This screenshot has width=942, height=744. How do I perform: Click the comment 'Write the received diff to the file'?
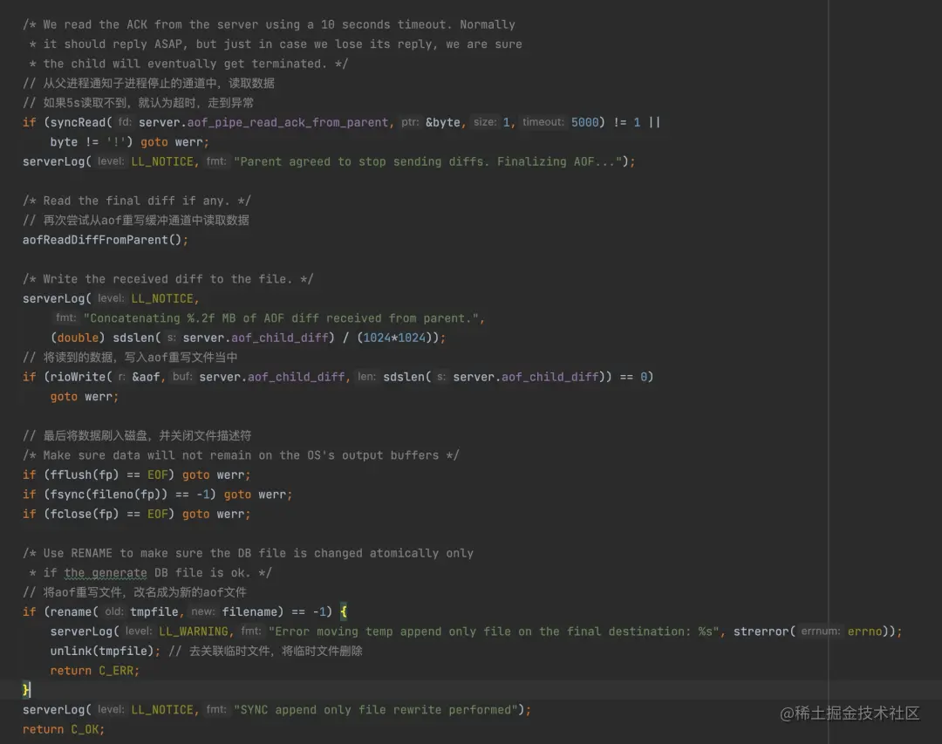click(x=167, y=279)
